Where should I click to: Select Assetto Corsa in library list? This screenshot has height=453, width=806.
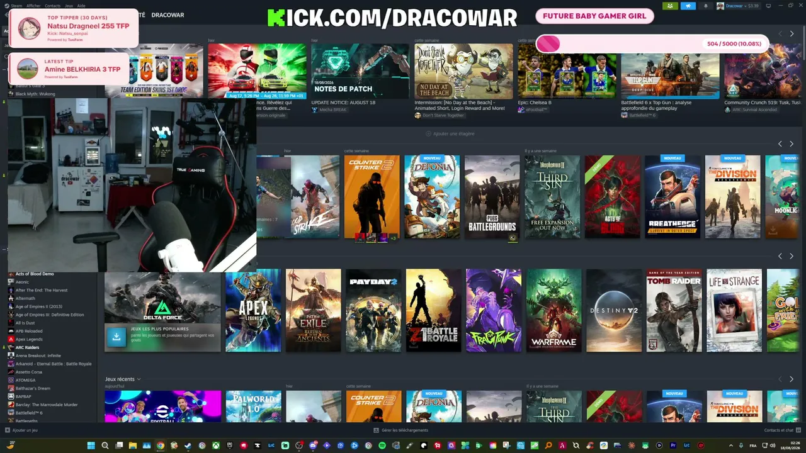(28, 372)
